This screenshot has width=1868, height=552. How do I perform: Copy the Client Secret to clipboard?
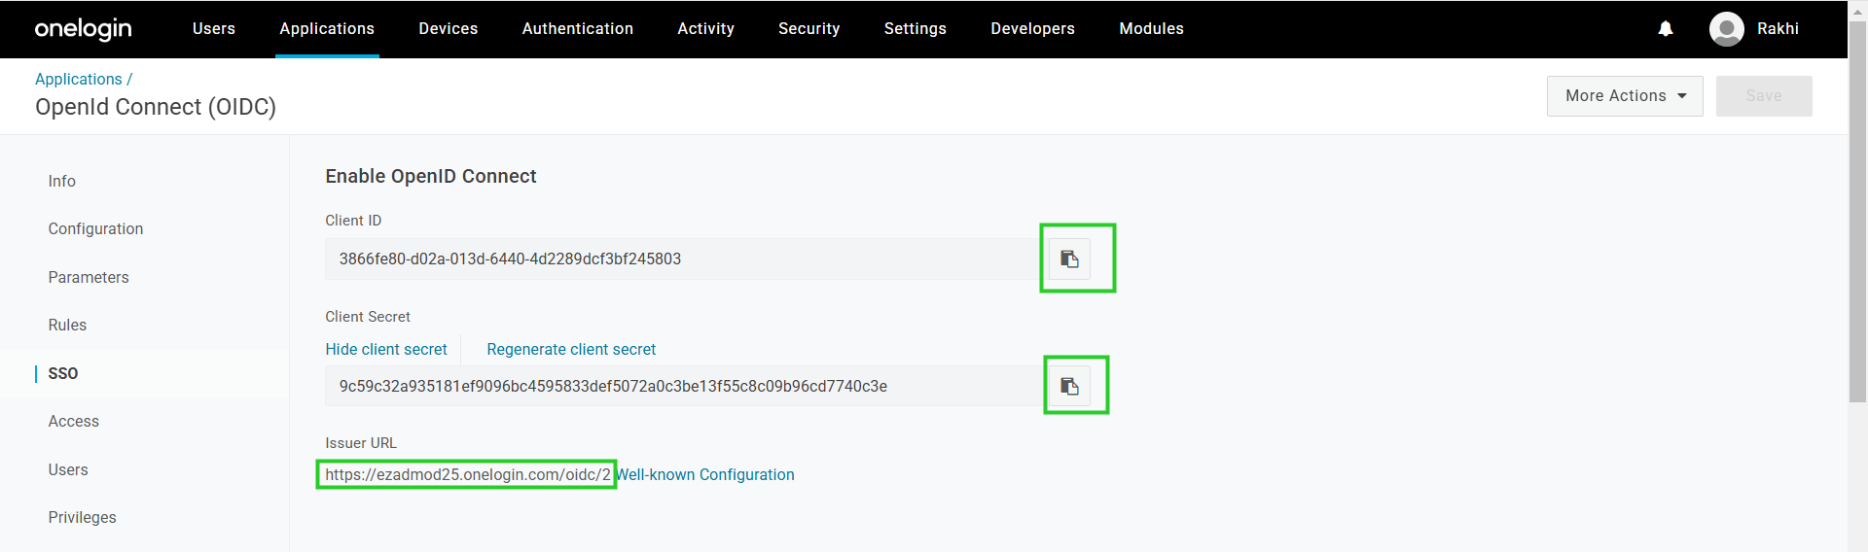pos(1069,387)
